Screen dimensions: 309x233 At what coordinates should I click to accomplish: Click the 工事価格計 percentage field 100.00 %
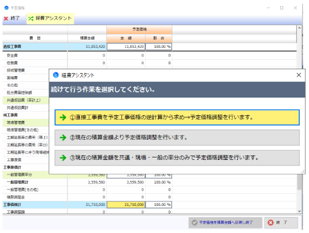159,205
